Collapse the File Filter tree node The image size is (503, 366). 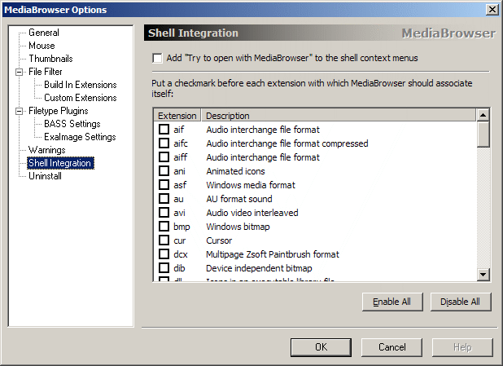point(20,72)
